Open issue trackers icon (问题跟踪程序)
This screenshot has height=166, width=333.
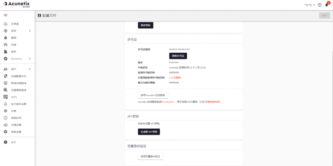click(6, 90)
